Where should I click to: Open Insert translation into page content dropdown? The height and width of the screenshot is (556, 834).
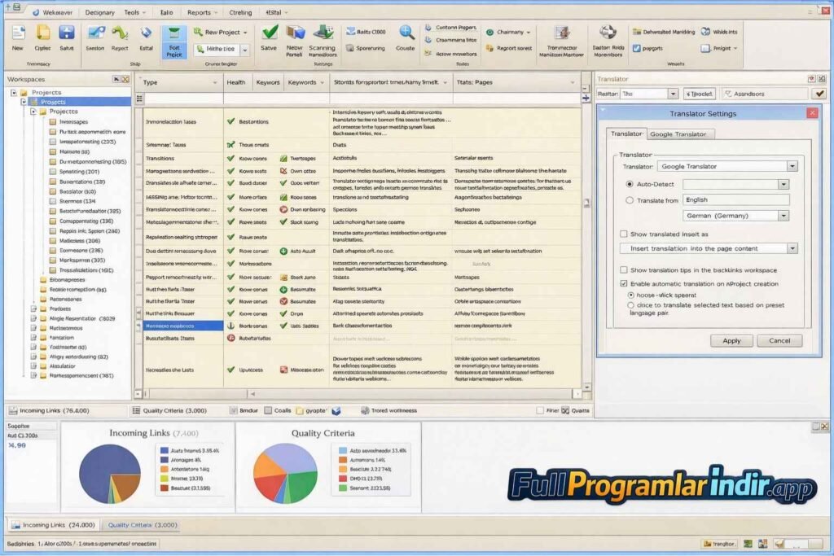(792, 248)
